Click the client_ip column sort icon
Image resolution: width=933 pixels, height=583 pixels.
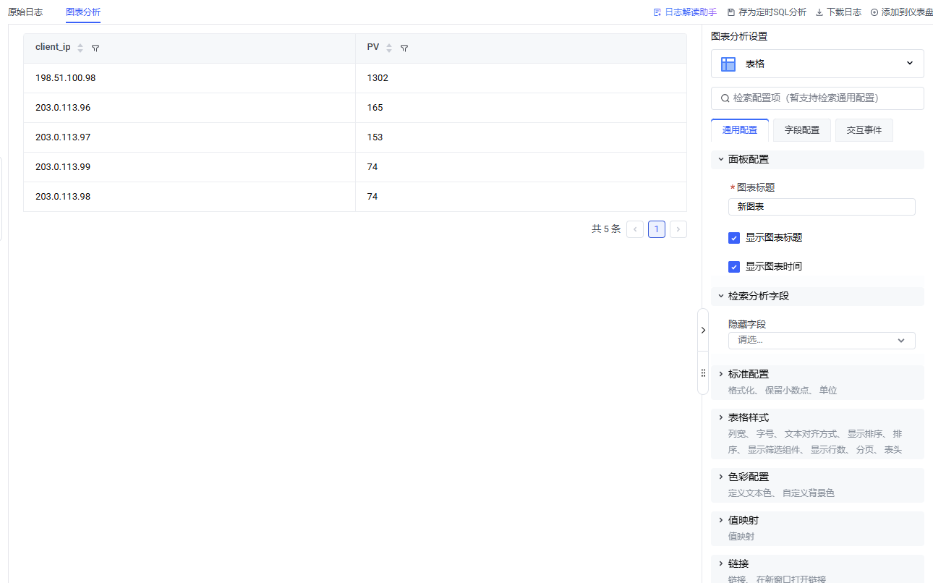tap(80, 48)
